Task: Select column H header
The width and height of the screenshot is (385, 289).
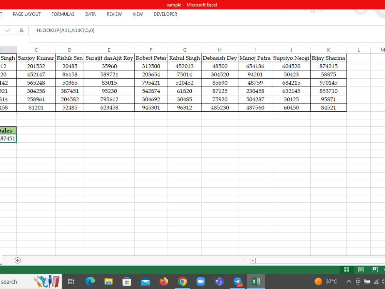Action: tap(220, 50)
